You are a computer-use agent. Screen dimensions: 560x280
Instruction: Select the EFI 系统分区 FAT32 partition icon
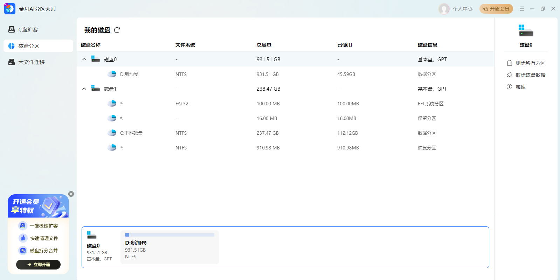click(112, 104)
